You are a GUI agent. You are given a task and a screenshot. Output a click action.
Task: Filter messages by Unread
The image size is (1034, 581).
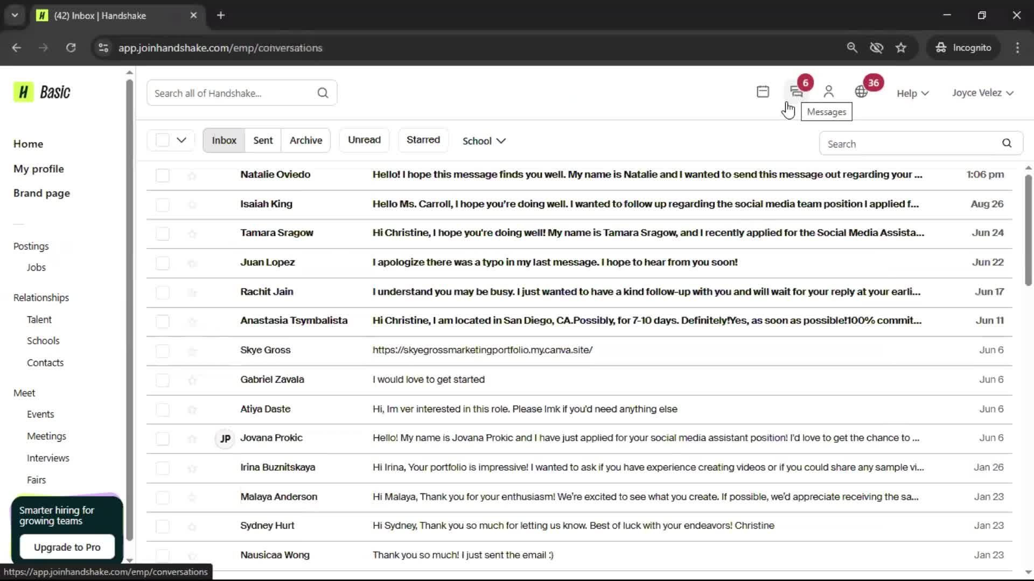364,140
